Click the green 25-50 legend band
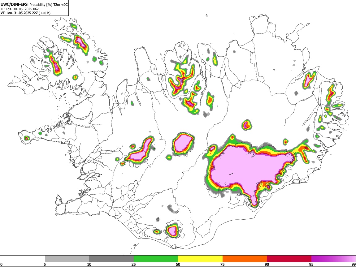This screenshot has height=267, width=356. click(156, 259)
